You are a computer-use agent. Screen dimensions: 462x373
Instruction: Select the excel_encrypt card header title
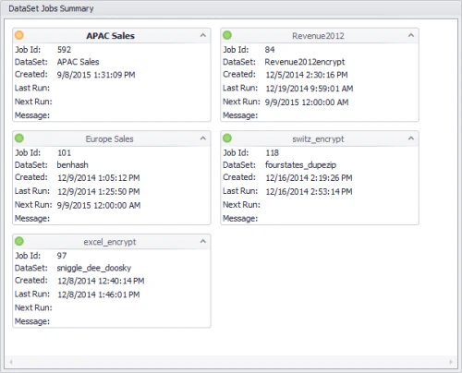(110, 242)
